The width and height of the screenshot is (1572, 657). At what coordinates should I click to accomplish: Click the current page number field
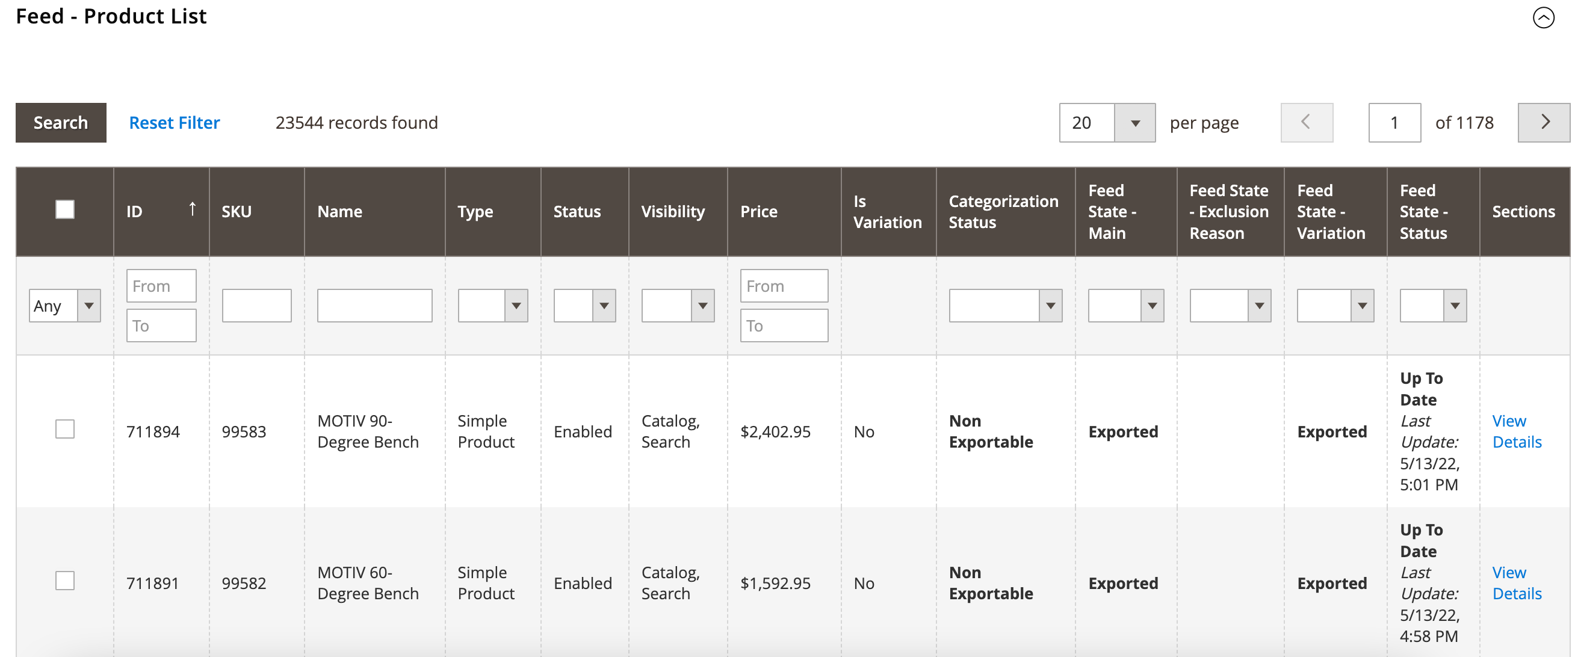[1394, 123]
